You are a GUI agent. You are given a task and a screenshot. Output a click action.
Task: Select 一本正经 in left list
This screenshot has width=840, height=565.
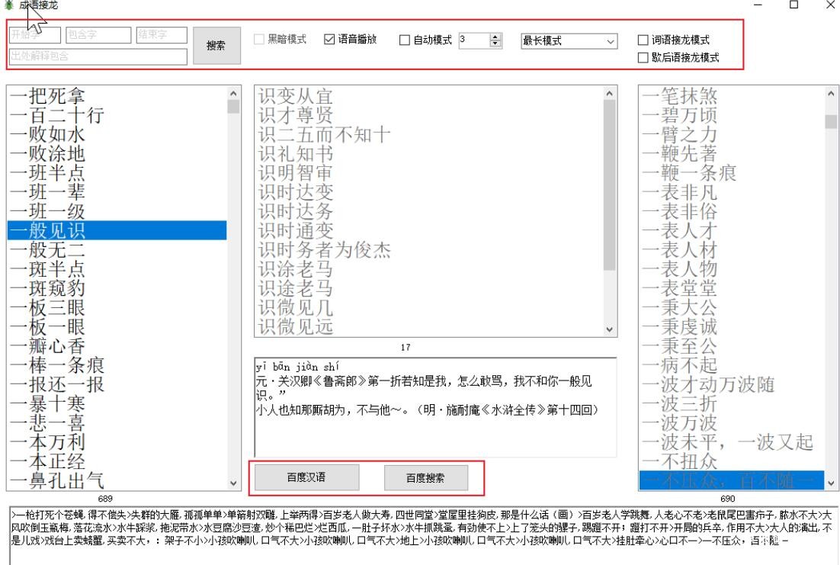click(x=117, y=461)
